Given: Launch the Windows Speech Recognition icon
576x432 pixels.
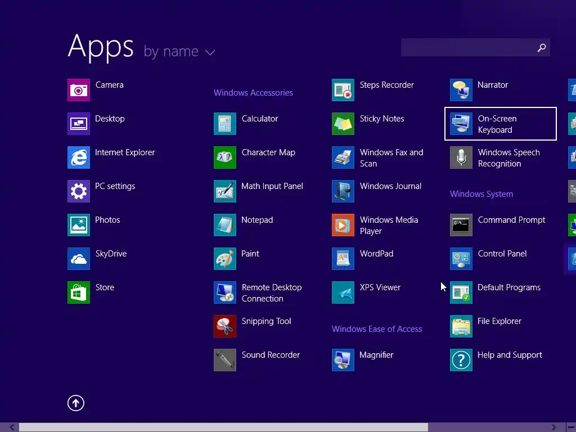Looking at the screenshot, I should tap(461, 157).
